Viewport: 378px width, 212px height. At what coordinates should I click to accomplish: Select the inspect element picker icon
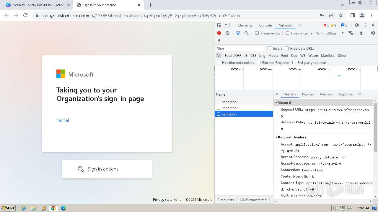coord(219,25)
